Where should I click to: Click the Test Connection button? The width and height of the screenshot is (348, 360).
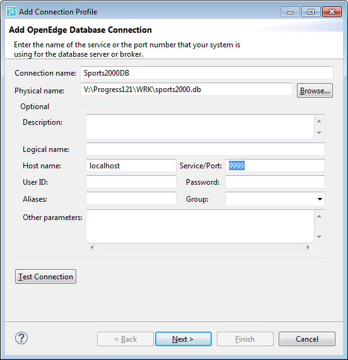pos(45,276)
